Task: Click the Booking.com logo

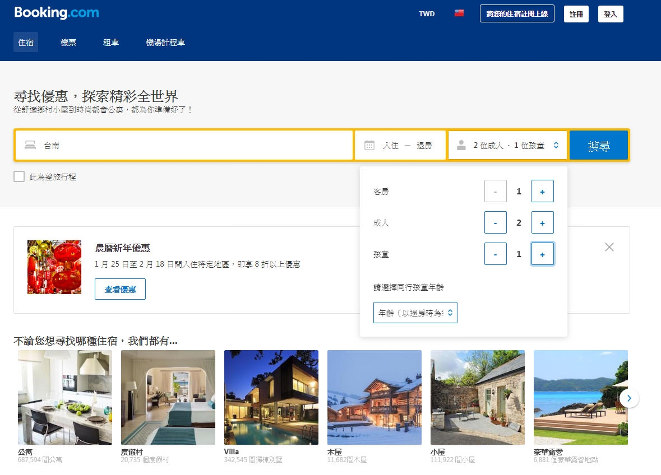Action: click(x=57, y=13)
